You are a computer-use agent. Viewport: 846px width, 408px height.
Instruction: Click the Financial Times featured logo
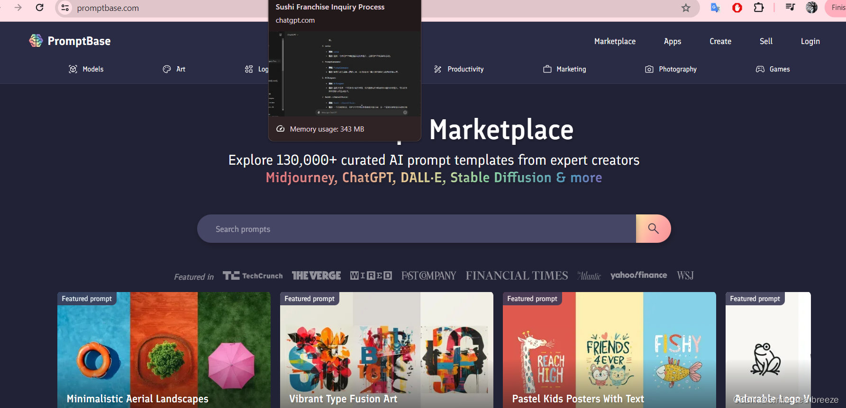pos(517,275)
